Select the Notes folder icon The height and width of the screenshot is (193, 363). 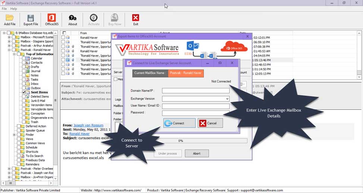(28, 75)
